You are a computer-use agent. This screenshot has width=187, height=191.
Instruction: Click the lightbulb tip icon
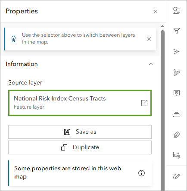click(x=13, y=39)
